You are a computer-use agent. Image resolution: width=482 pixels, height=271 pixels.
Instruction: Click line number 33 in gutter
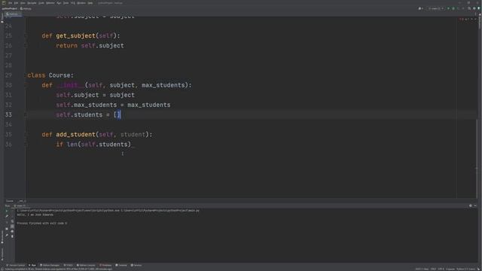(8, 115)
